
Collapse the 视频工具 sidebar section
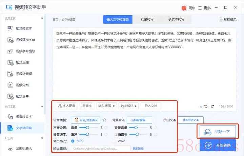(x=42, y=19)
